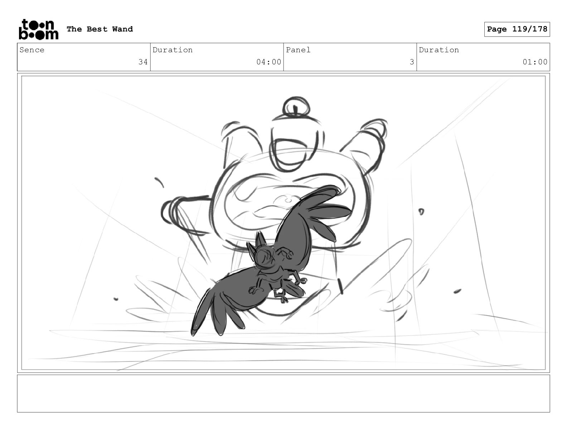Click the storyboard panel sketch drawing
Screen dimensions: 567x438
point(283,223)
